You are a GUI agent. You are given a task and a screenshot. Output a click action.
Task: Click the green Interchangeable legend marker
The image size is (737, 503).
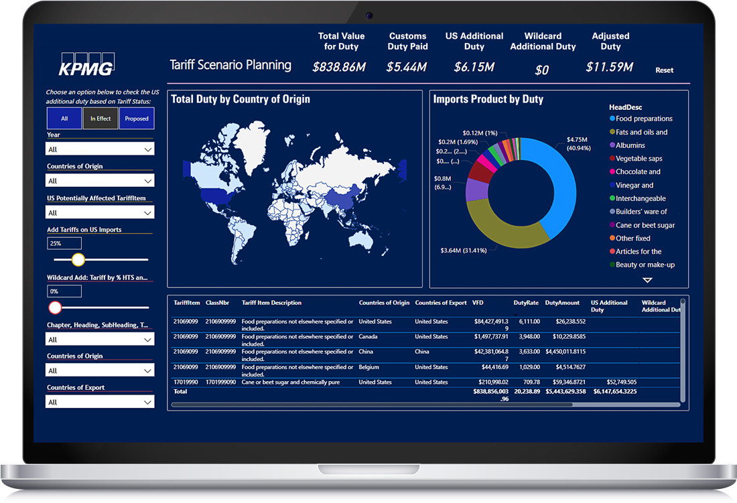612,199
